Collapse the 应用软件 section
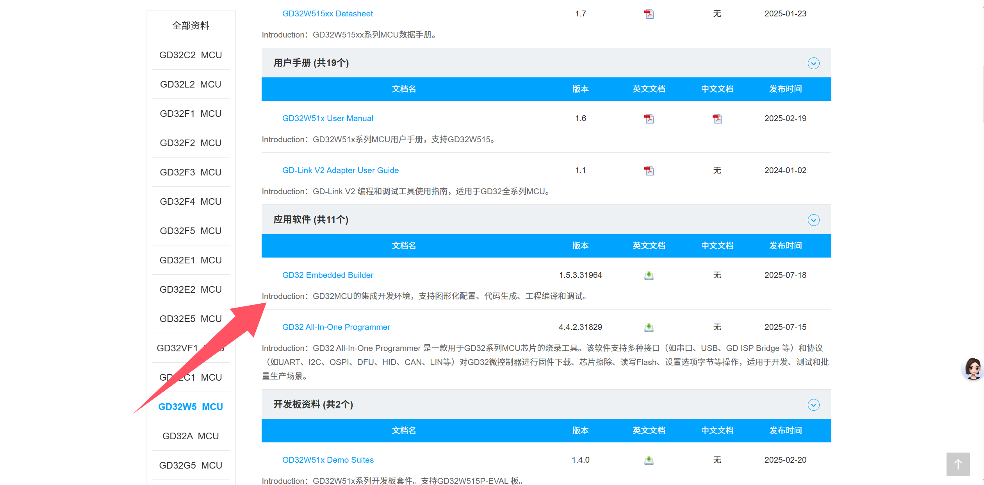The image size is (984, 485). pos(813,220)
